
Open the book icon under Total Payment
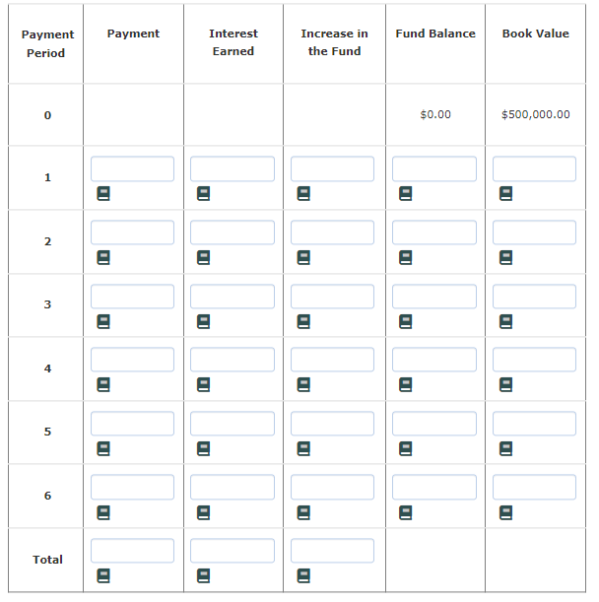tap(103, 576)
